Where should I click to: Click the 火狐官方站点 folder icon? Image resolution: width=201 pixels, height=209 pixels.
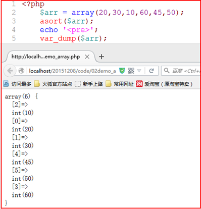coord(37,84)
